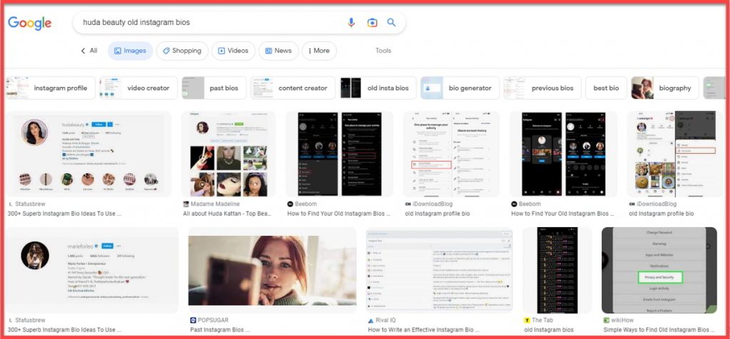
Task: Open 'Past Instagram Bios ...' POPSUGAR link
Action: (x=220, y=330)
